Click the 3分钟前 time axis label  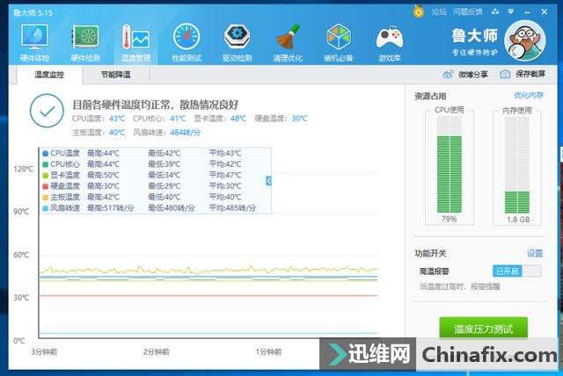pos(44,351)
